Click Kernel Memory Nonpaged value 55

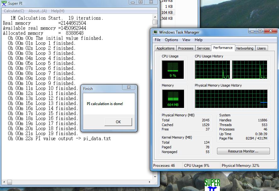(x=208, y=152)
